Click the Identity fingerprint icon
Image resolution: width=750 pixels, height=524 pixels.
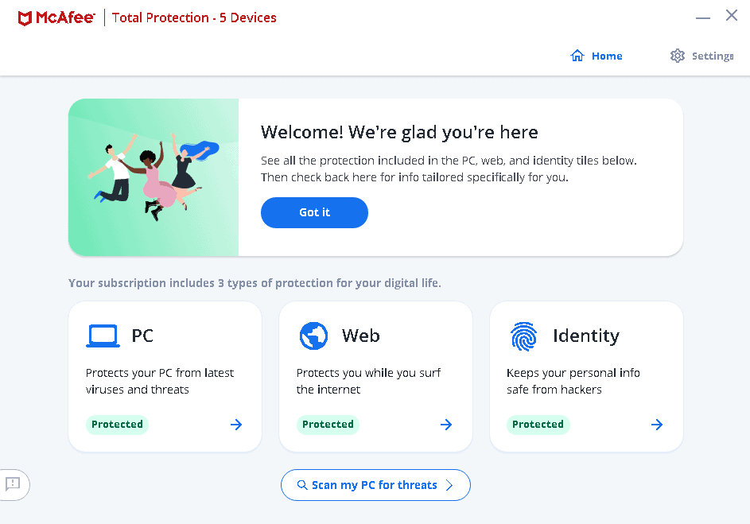click(524, 336)
